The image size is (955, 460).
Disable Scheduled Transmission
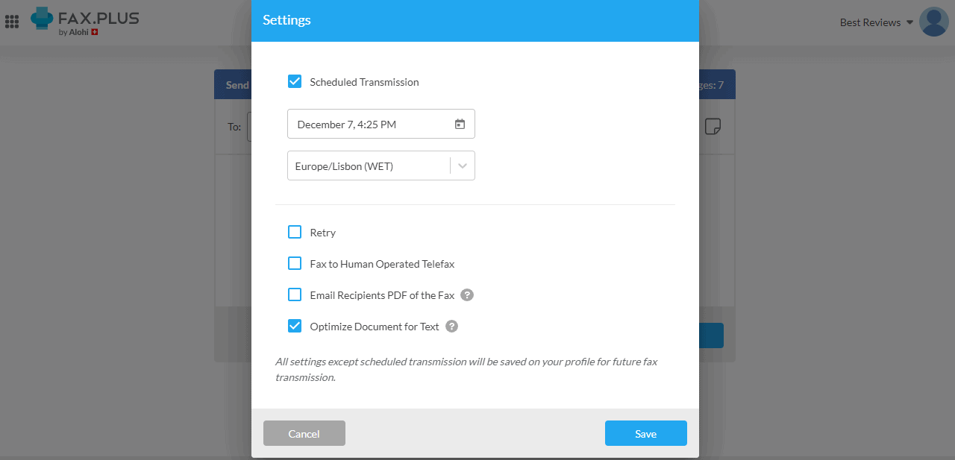(295, 81)
